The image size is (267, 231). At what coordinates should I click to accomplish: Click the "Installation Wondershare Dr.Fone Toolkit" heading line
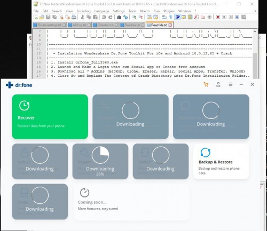tap(143, 53)
